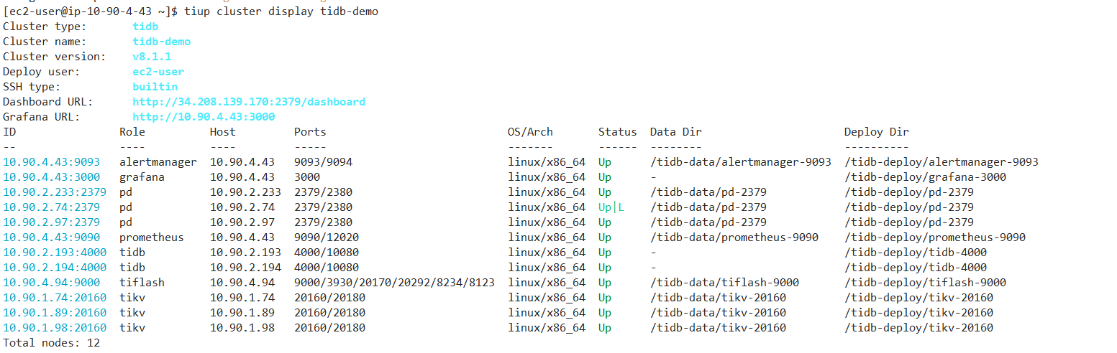This screenshot has width=1117, height=353.
Task: Click node ID 10.90.1.89:20160
Action: tap(55, 313)
